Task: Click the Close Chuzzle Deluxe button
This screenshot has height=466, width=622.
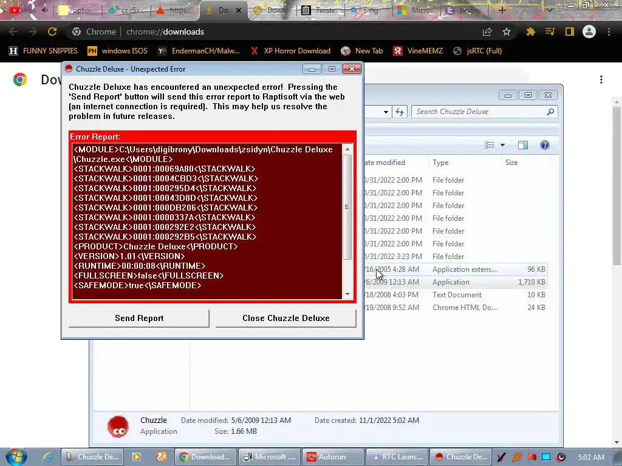Action: coord(285,318)
